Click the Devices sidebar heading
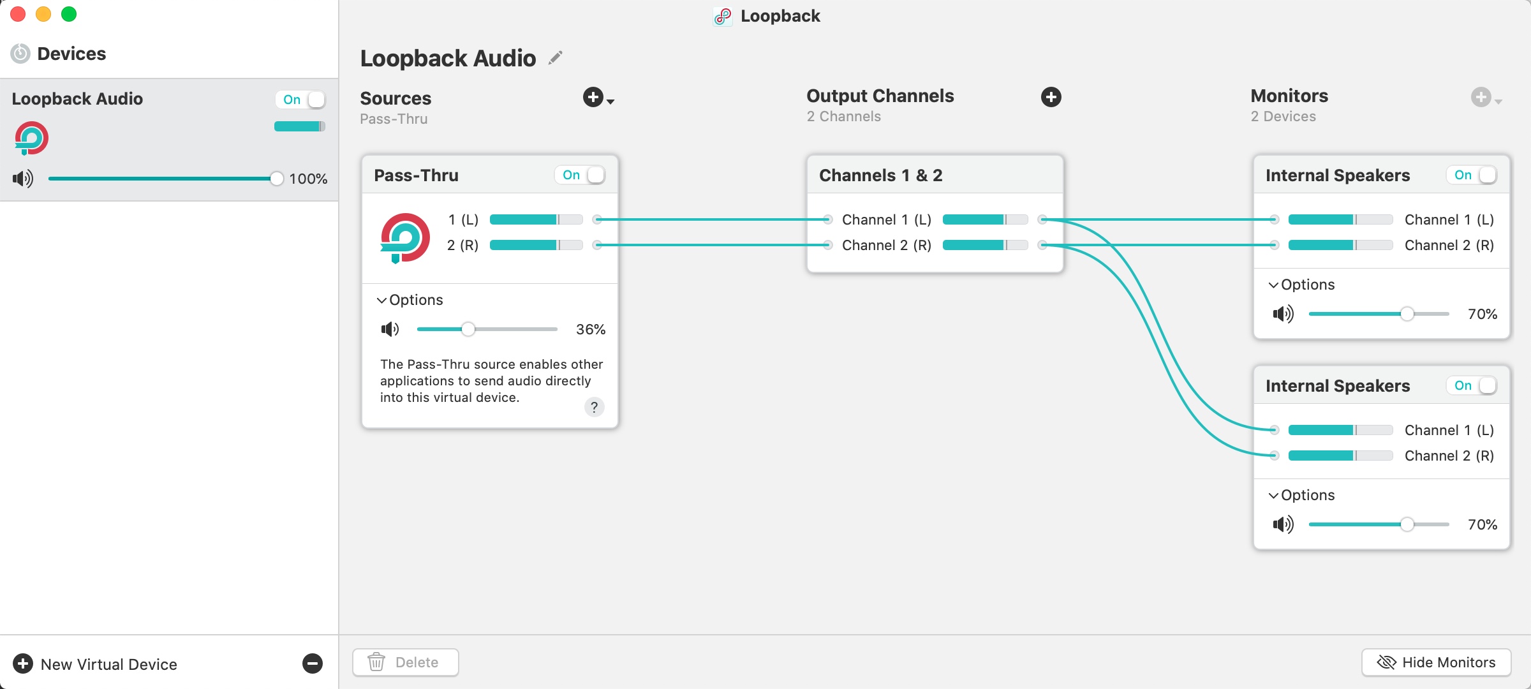This screenshot has height=689, width=1531. point(71,54)
